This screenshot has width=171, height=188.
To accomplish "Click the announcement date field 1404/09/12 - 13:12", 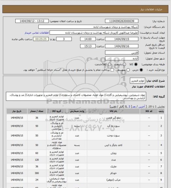I will pos(32,21).
